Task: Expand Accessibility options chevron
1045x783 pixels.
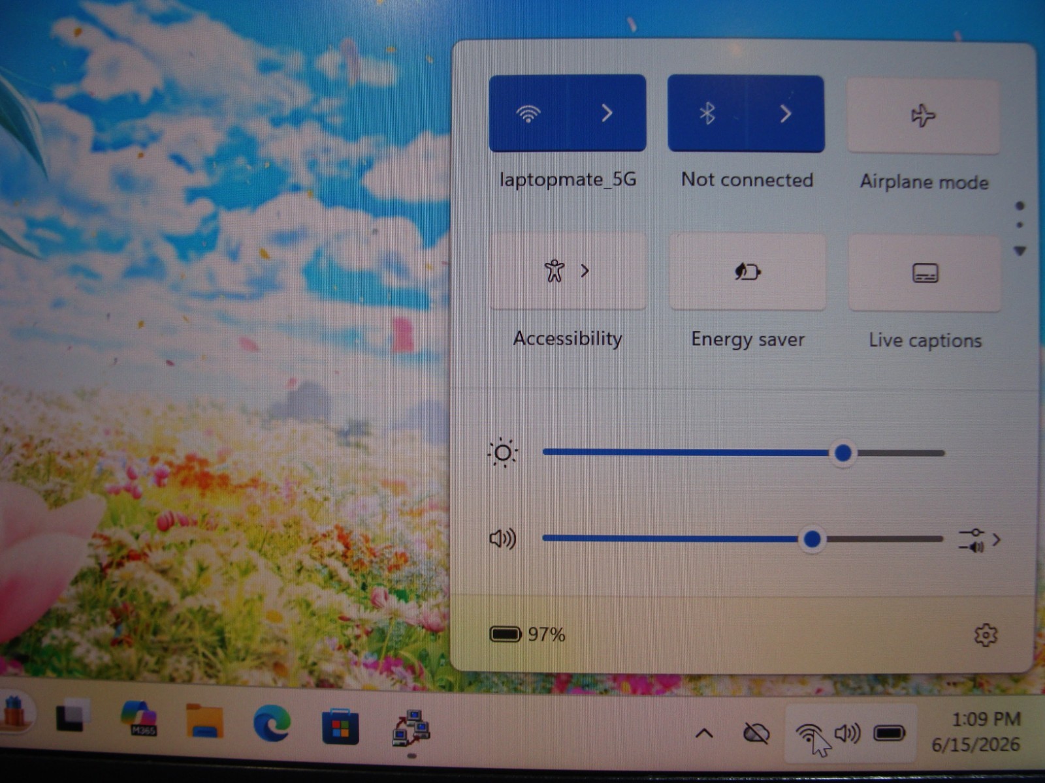Action: 585,270
